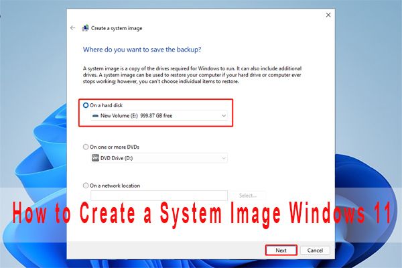Click the Select... button for network location
The height and width of the screenshot is (268, 402).
(248, 196)
